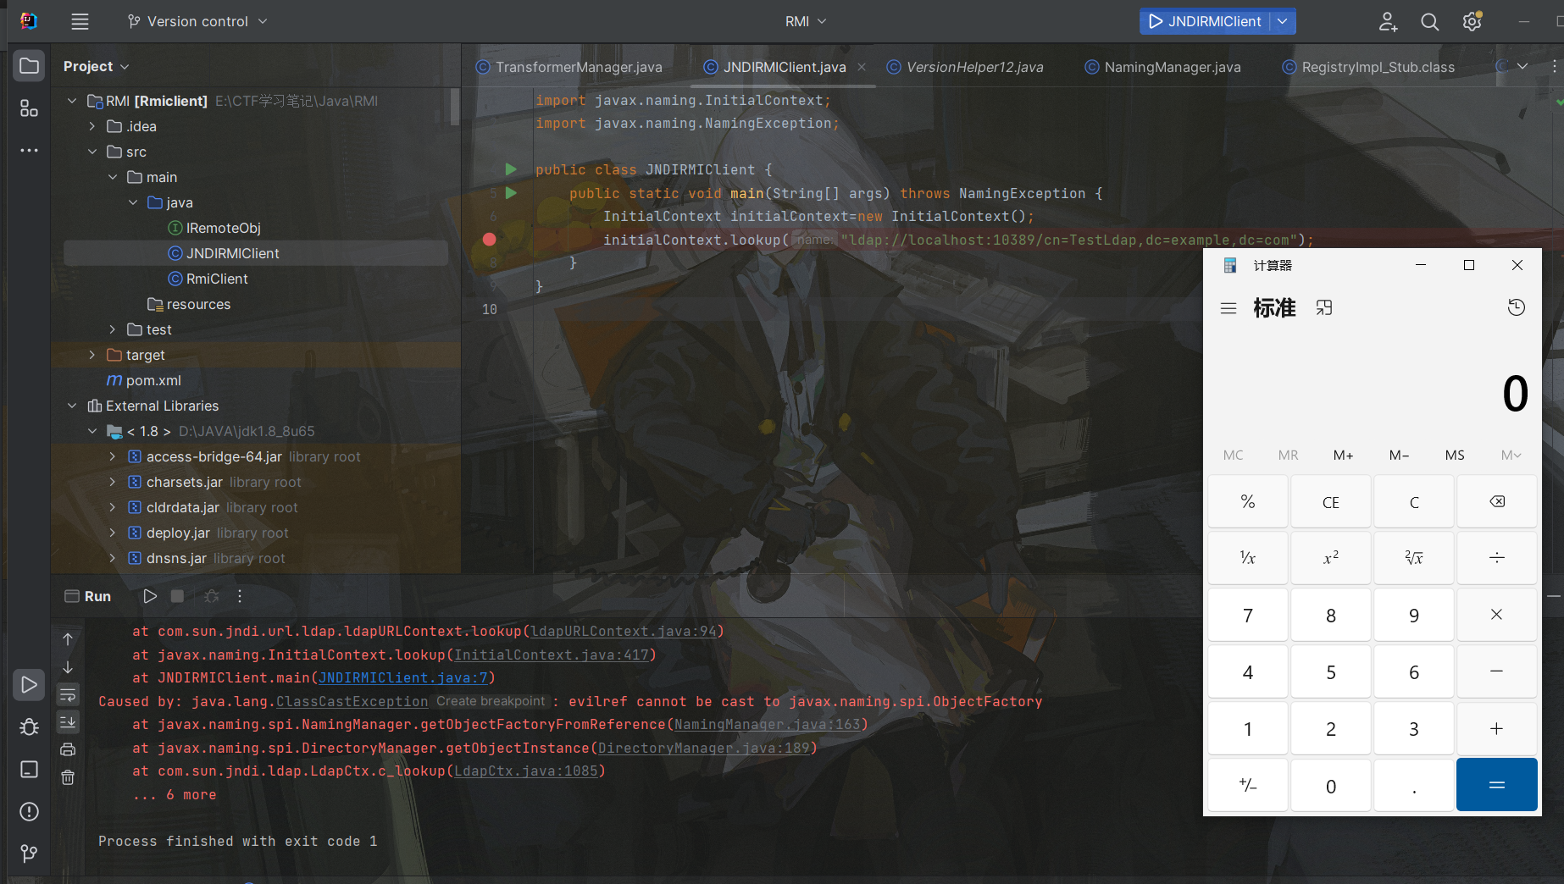1564x884 pixels.
Task: Click calculator CE button
Action: [x=1331, y=501]
